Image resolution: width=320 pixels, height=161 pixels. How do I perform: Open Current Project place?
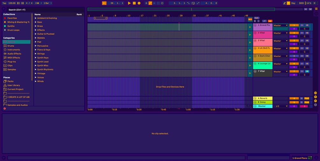(15, 89)
